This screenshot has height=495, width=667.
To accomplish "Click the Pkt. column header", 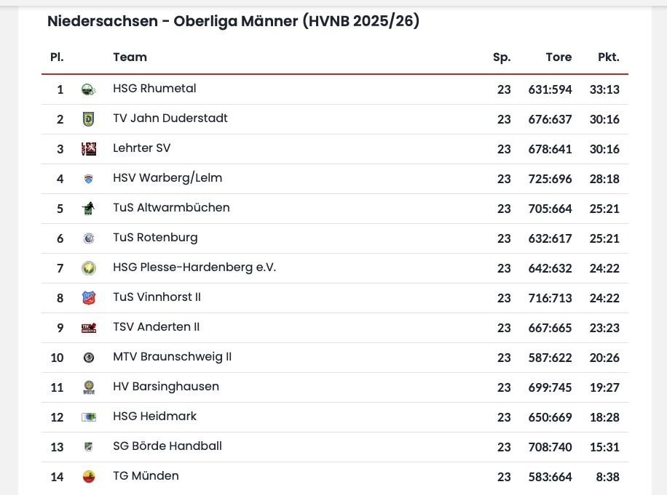I will 608,57.
